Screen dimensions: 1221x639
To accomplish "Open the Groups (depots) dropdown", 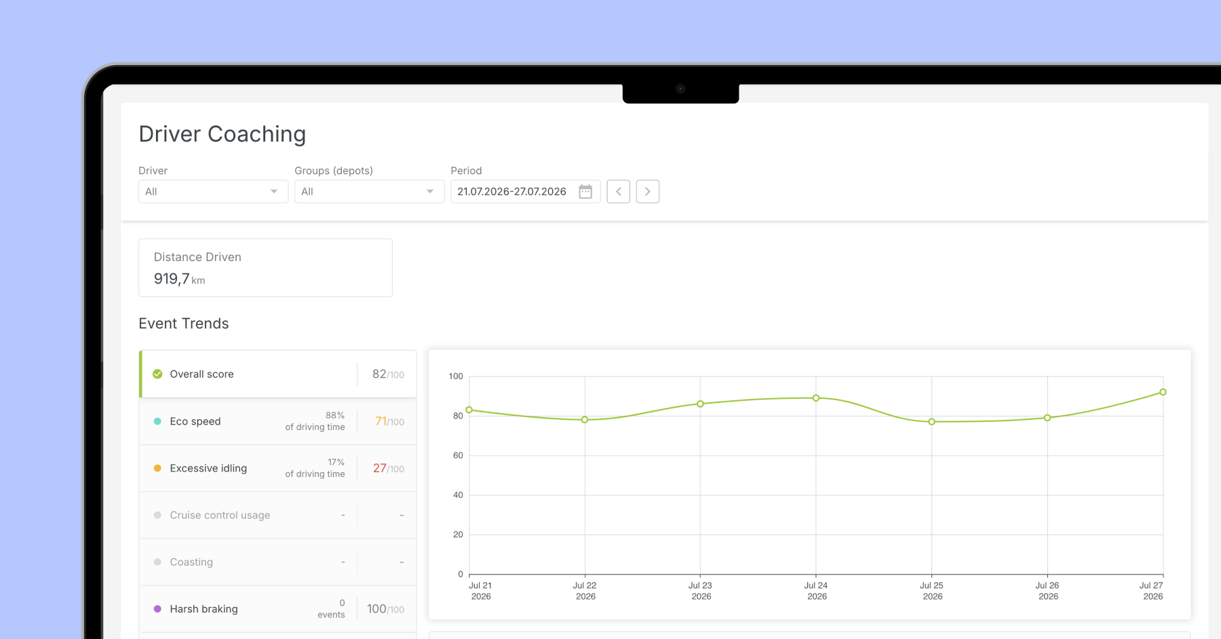I will click(x=369, y=191).
